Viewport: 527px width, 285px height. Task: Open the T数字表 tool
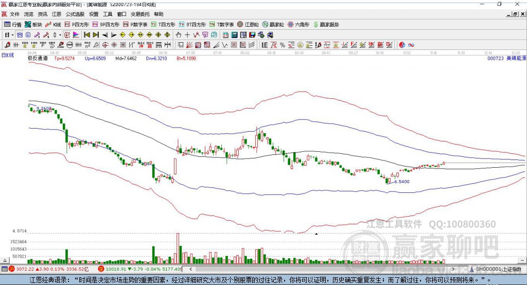pyautogui.click(x=221, y=25)
